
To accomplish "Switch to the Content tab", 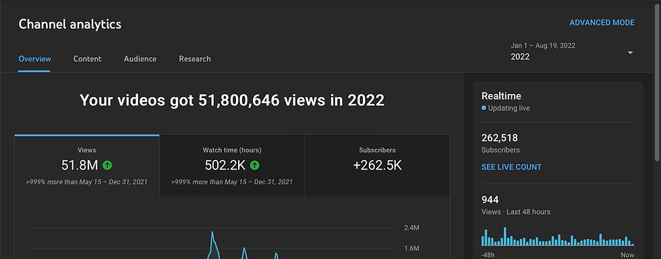I will 87,59.
